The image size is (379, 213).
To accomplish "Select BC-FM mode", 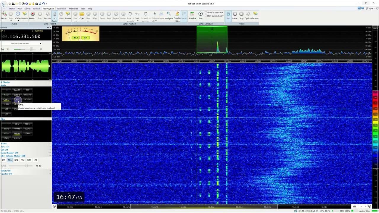I will pos(28,99).
